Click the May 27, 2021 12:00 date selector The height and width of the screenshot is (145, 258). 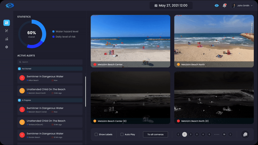[171, 5]
